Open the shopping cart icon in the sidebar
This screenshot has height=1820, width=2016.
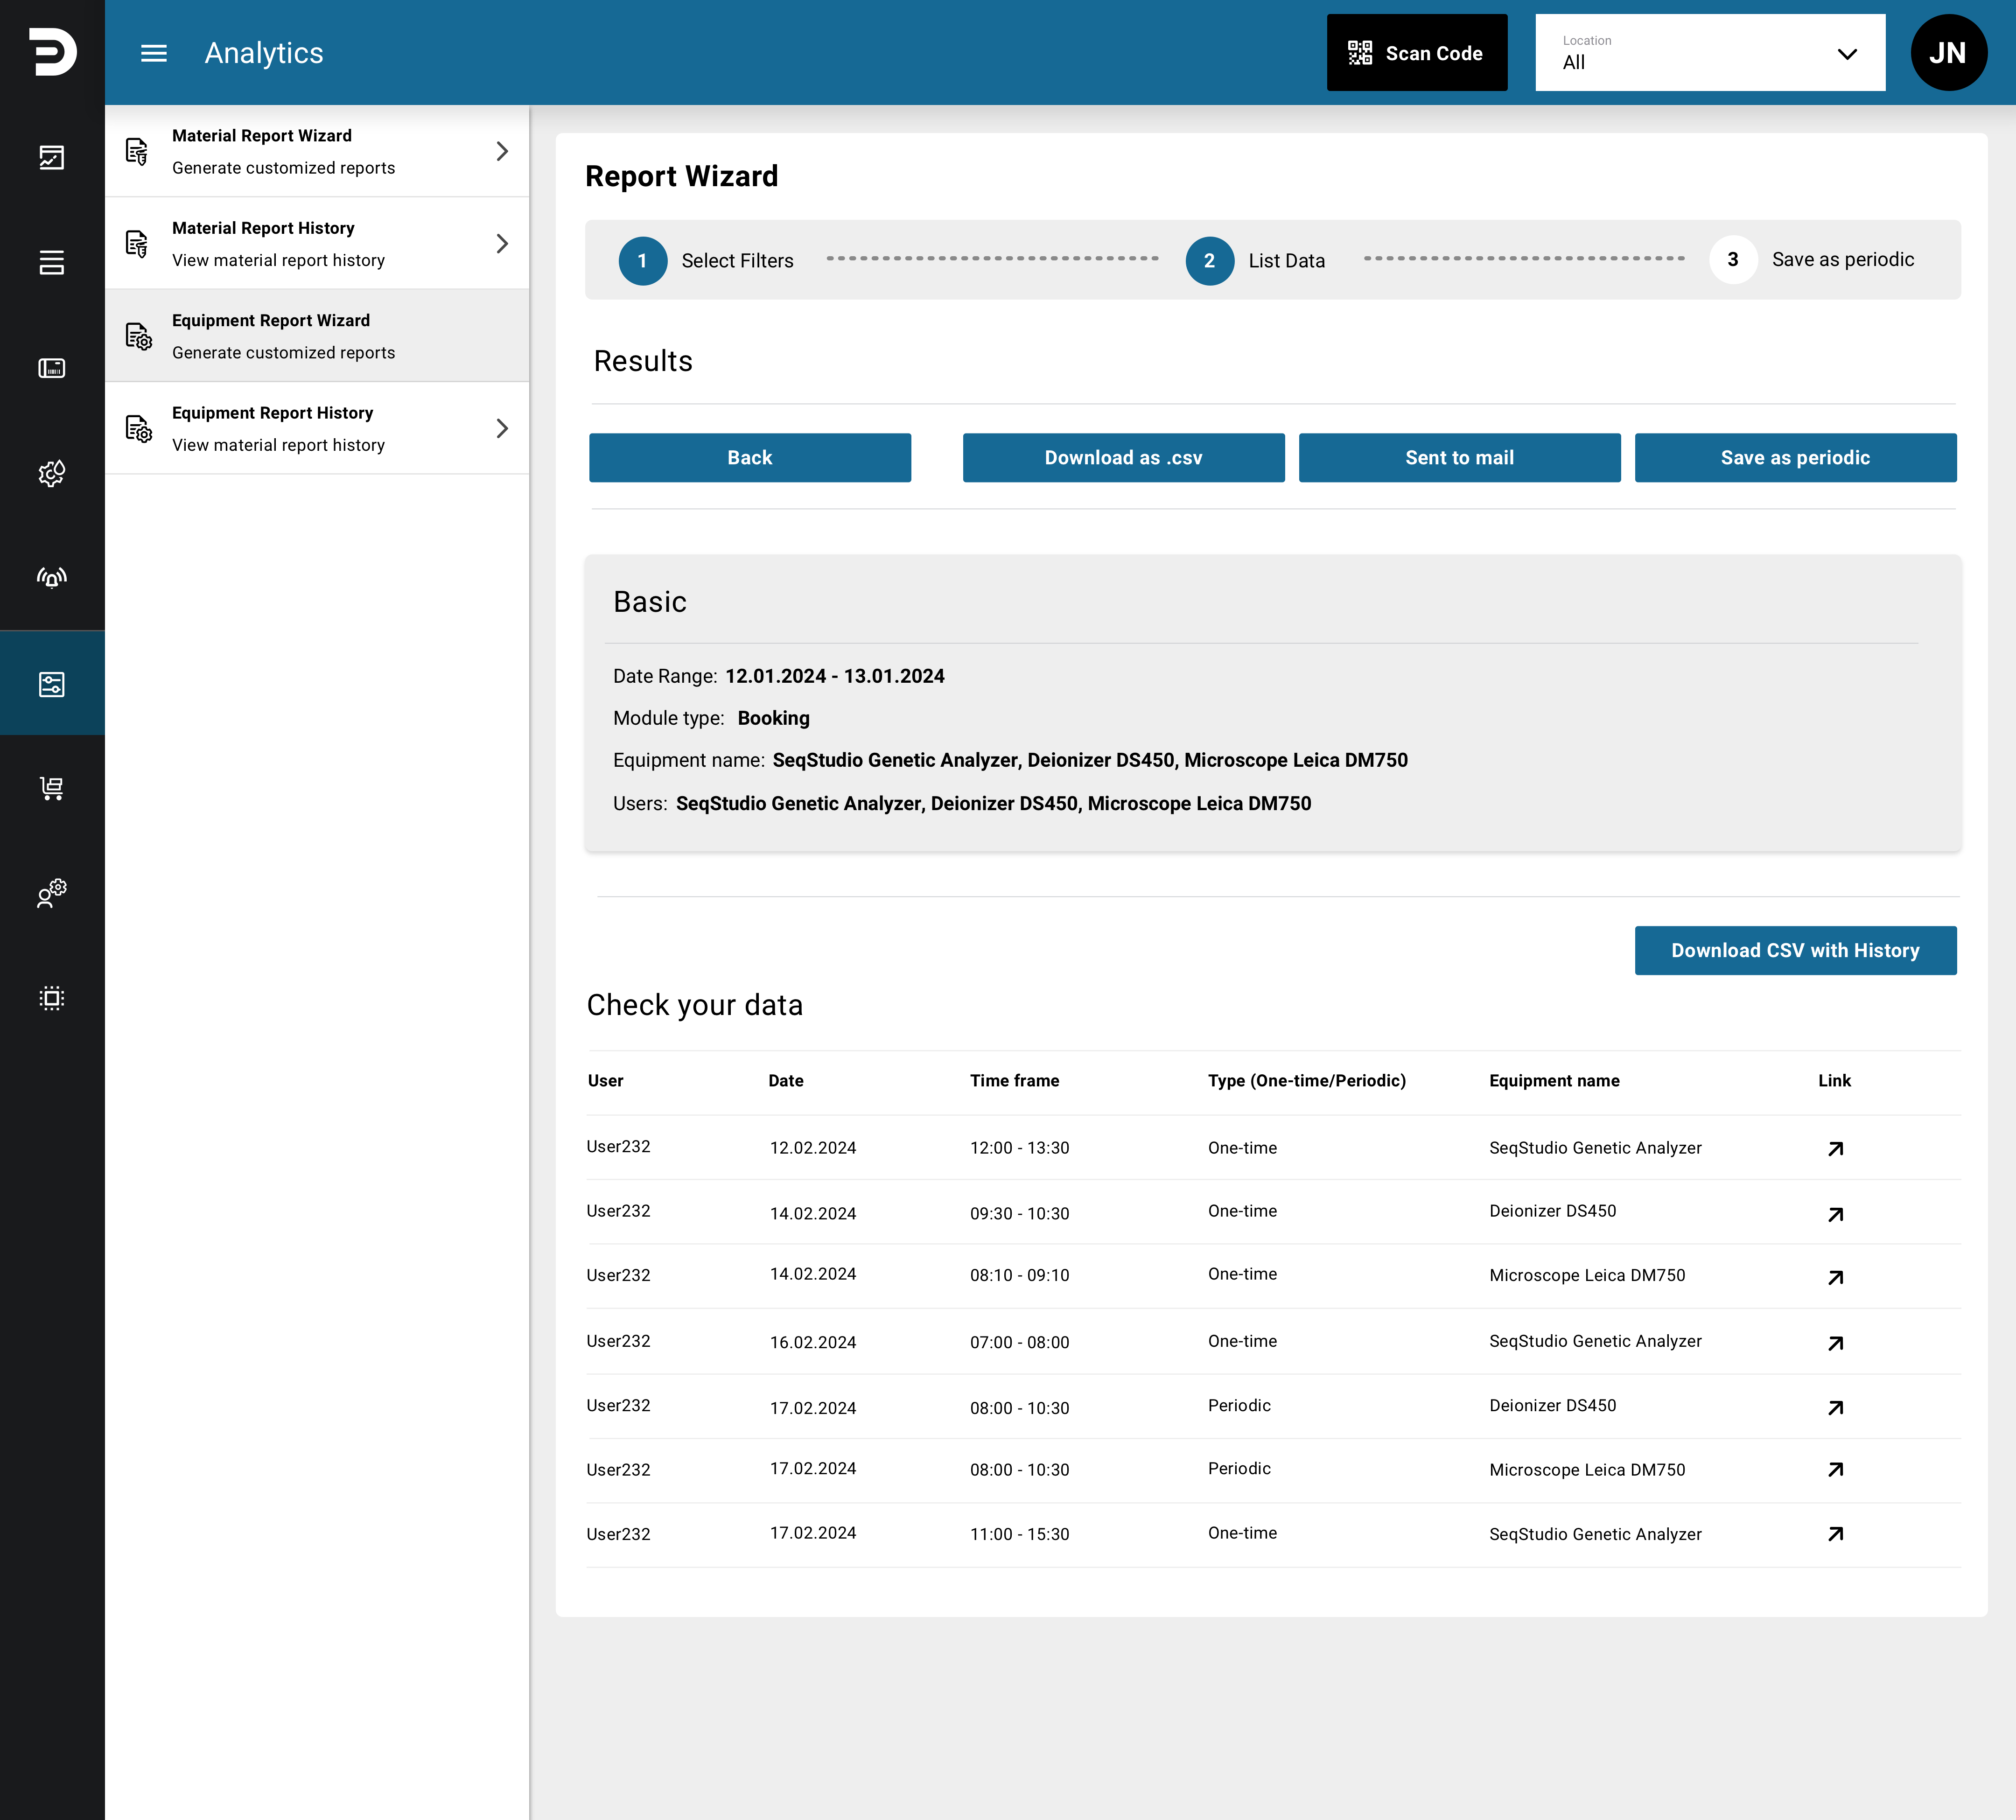52,788
